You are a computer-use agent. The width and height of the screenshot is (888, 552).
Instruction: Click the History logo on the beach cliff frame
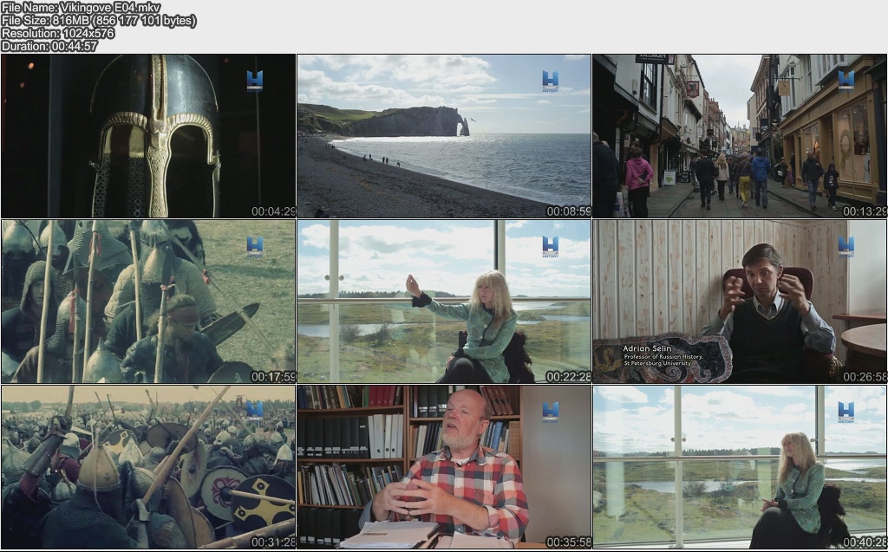[550, 81]
